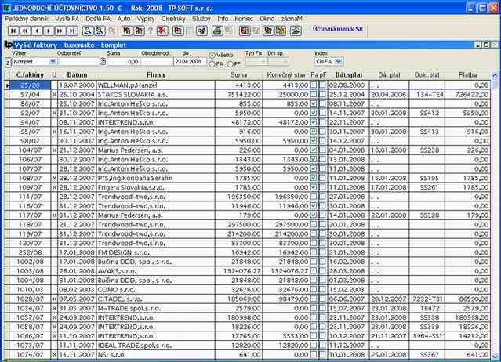Screen dimensions: 501x362
Task: Open the Koniec menu
Action: pos(244,19)
